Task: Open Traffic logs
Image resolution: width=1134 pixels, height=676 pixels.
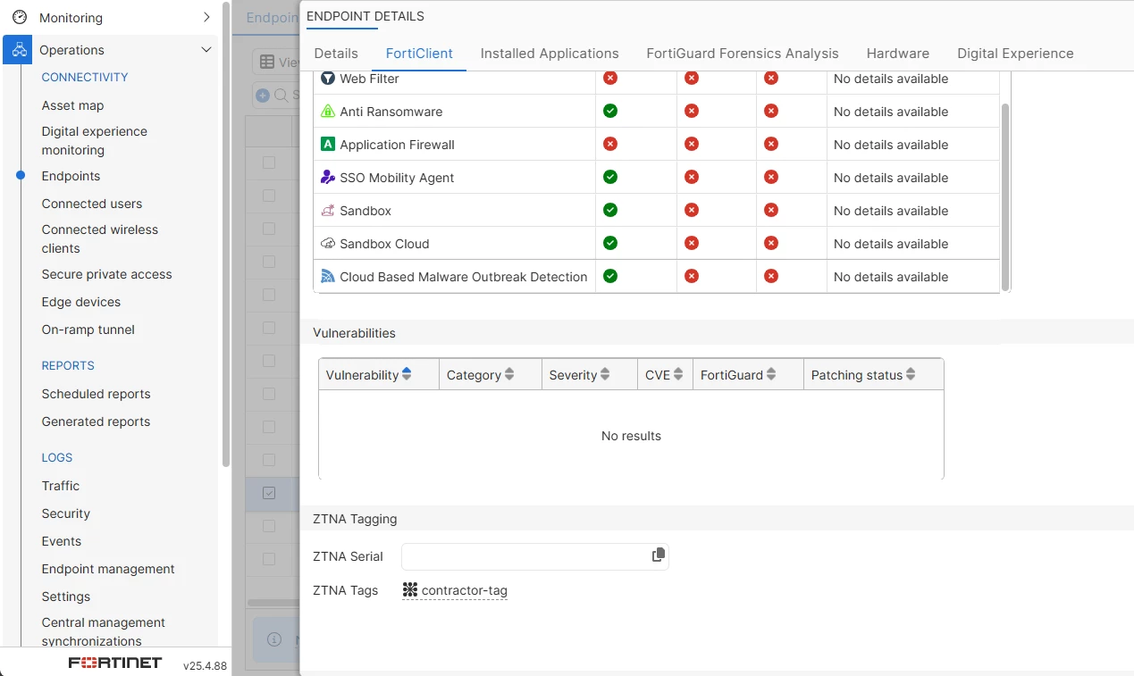Action: point(60,486)
